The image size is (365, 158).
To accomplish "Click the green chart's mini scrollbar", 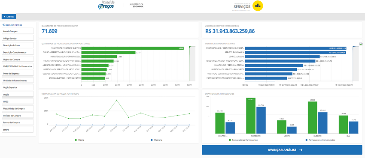I will (192, 63).
